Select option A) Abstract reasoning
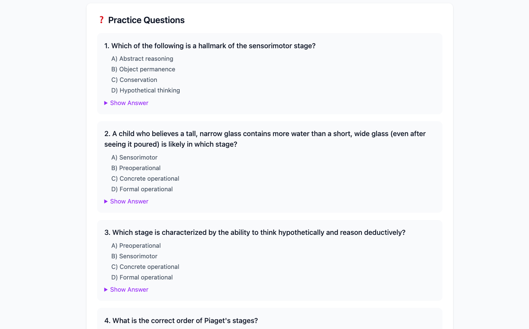This screenshot has height=329, width=529. coord(142,59)
